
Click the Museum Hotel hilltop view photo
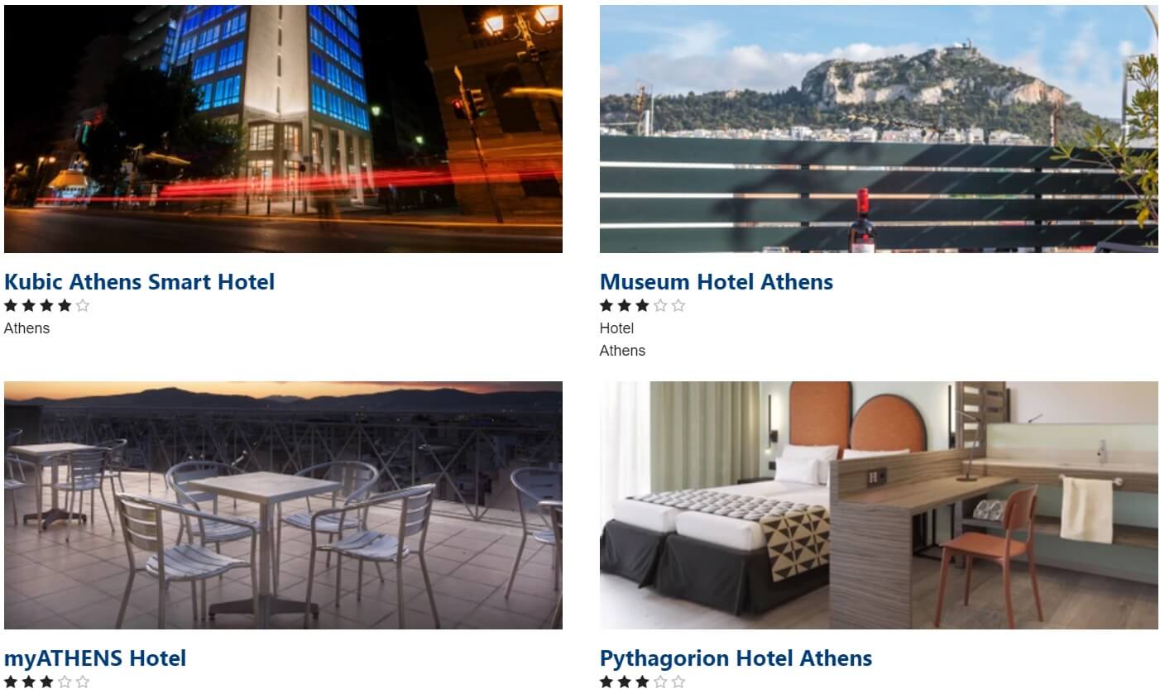coord(879,128)
